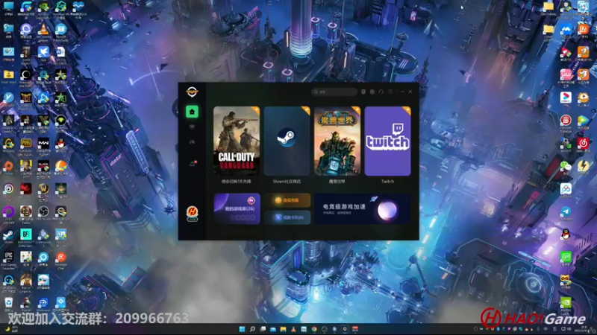
Task: Open the toolbox icon with the red badge
Action: tap(193, 163)
